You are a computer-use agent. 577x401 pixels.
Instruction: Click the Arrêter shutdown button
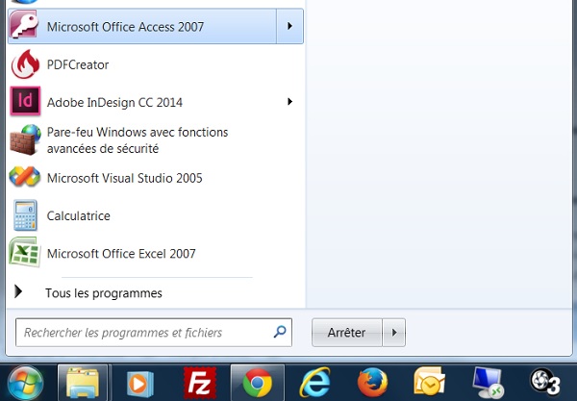346,332
